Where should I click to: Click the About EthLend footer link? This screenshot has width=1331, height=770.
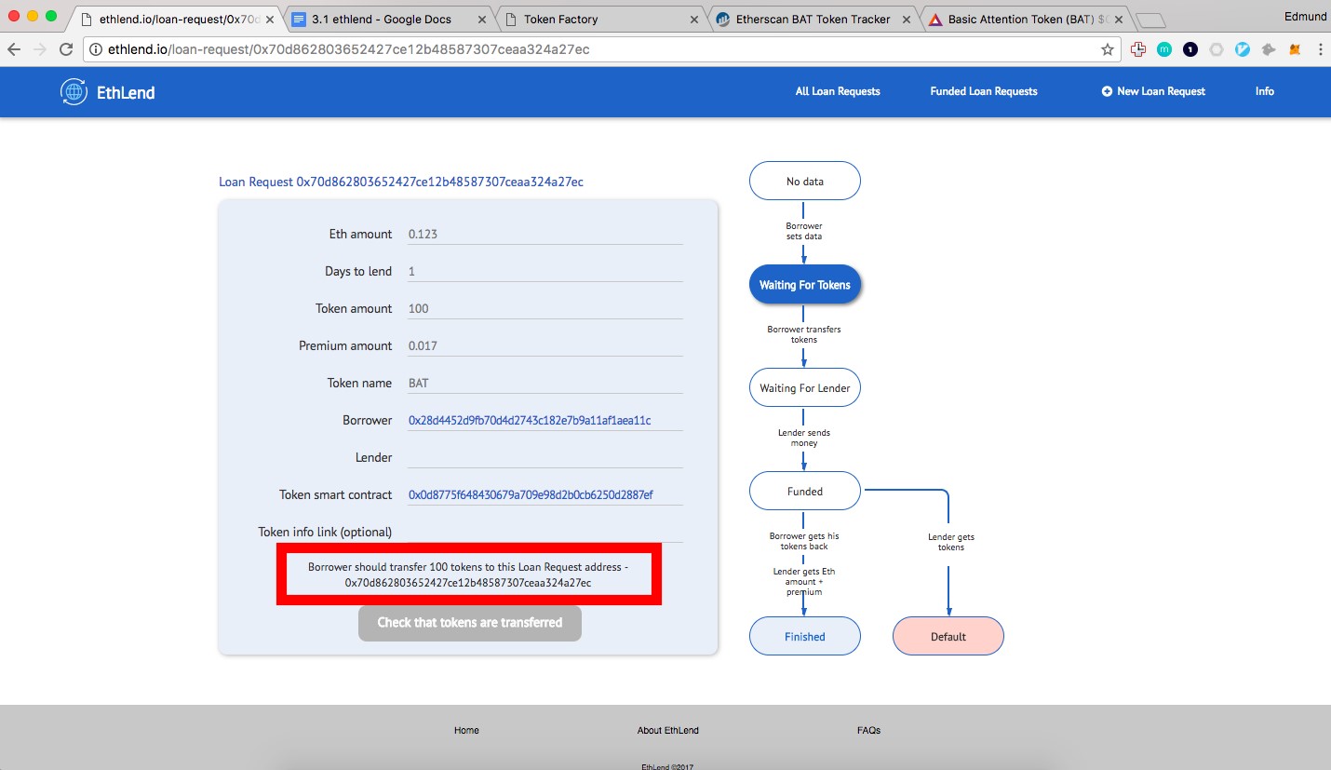coord(668,730)
